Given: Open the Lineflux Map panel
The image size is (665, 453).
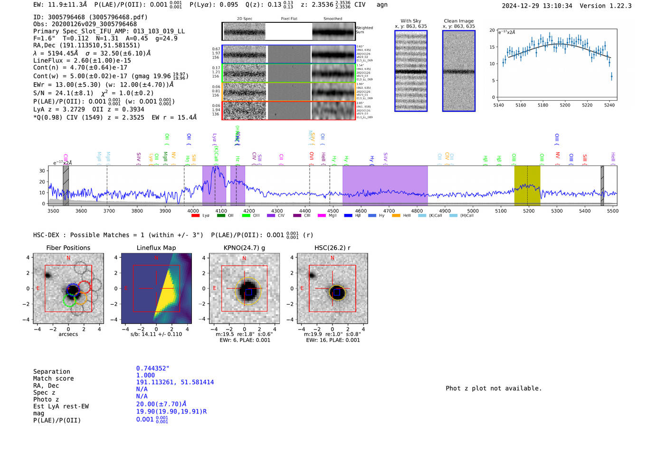Looking at the screenshot, I should tap(157, 288).
